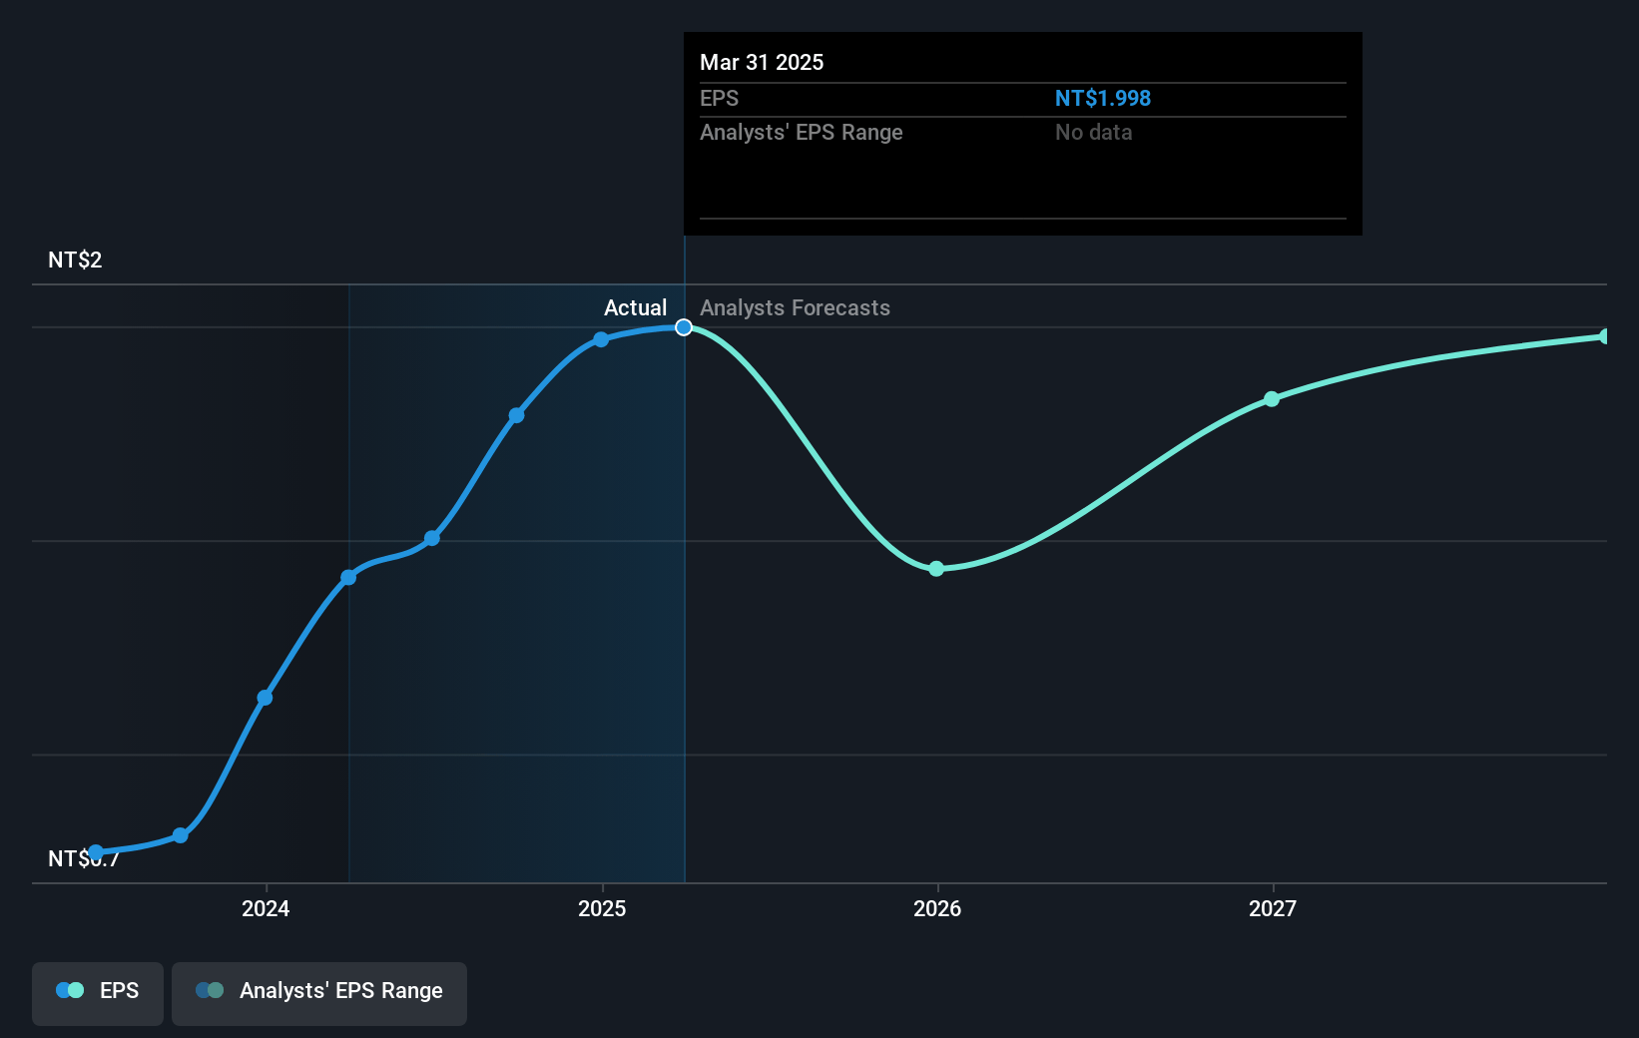Select the EPS point on the shaded region edge

click(348, 577)
